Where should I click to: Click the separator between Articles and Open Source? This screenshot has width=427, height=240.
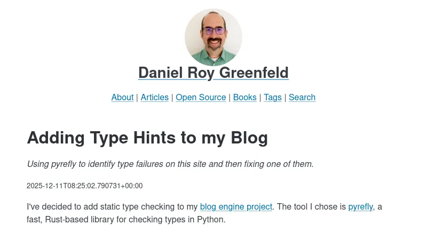point(172,97)
